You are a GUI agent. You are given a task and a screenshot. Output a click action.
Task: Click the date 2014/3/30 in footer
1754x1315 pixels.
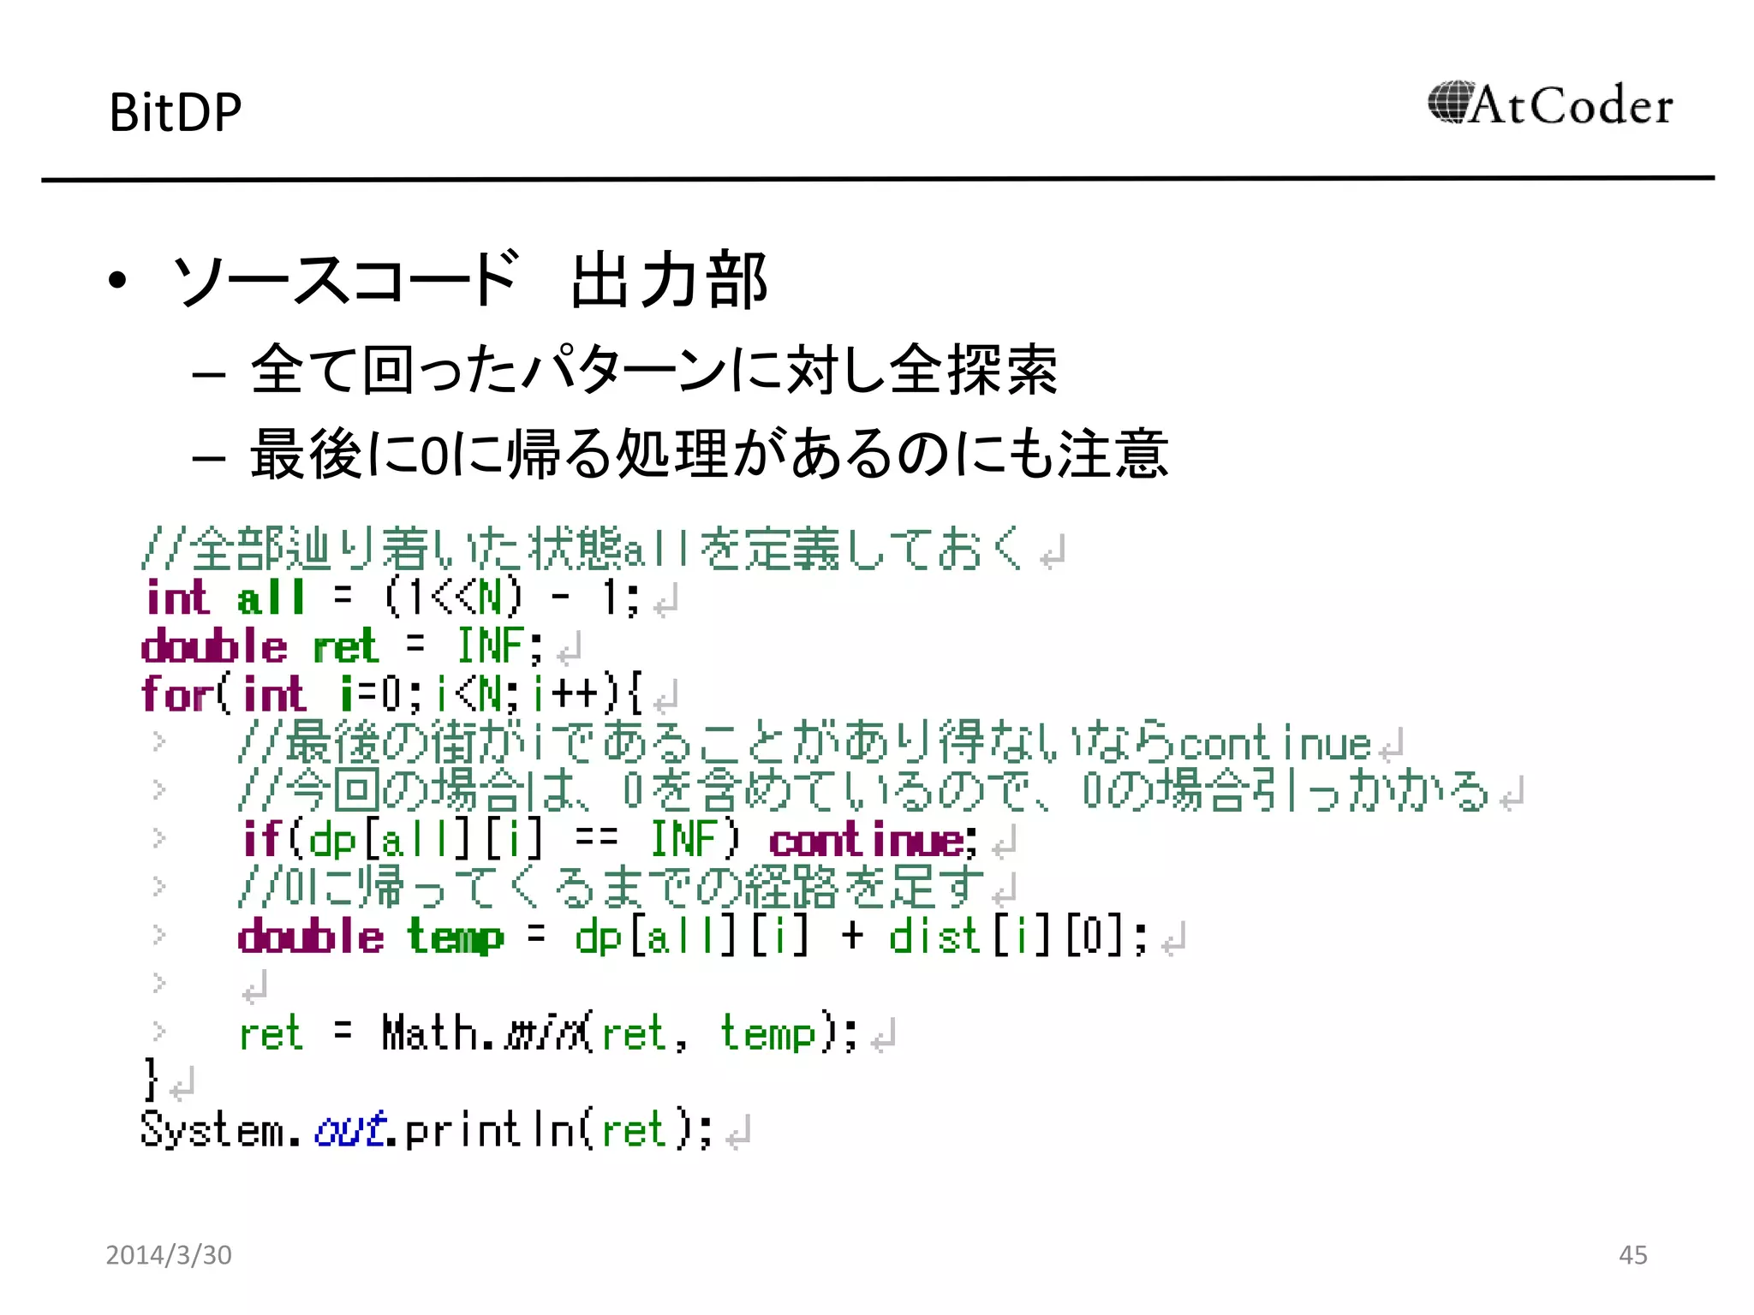(169, 1255)
